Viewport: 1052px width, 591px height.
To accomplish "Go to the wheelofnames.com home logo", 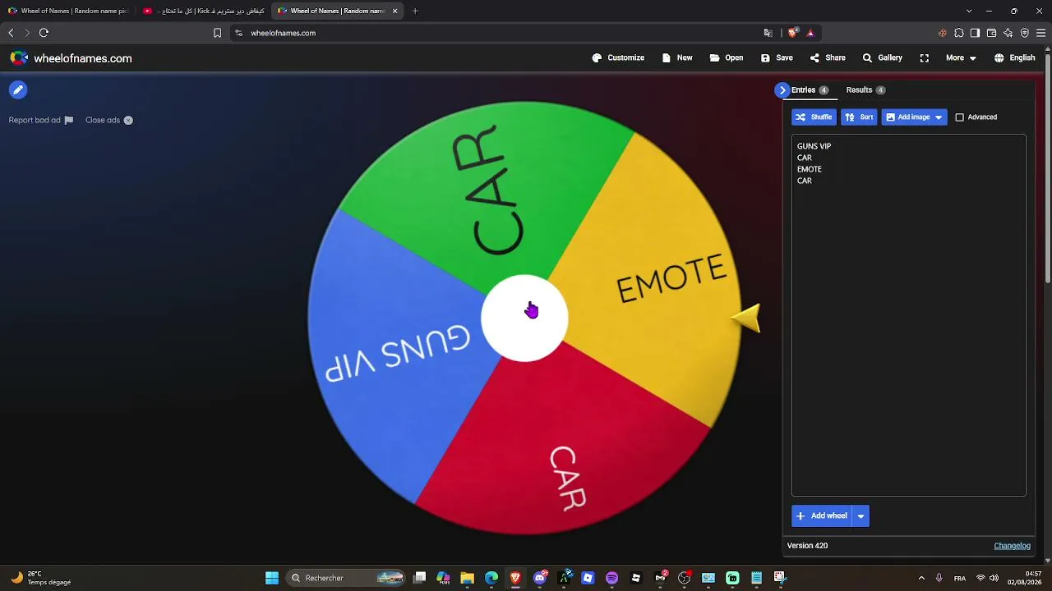I will click(71, 58).
